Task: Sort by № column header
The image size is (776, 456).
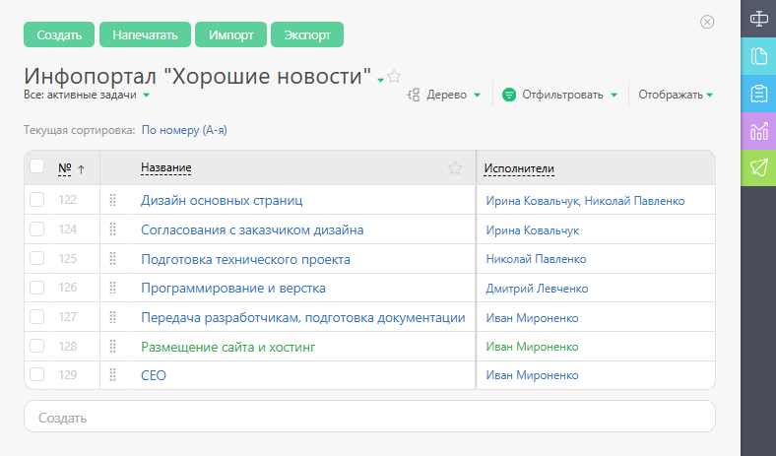Action: pyautogui.click(x=65, y=167)
